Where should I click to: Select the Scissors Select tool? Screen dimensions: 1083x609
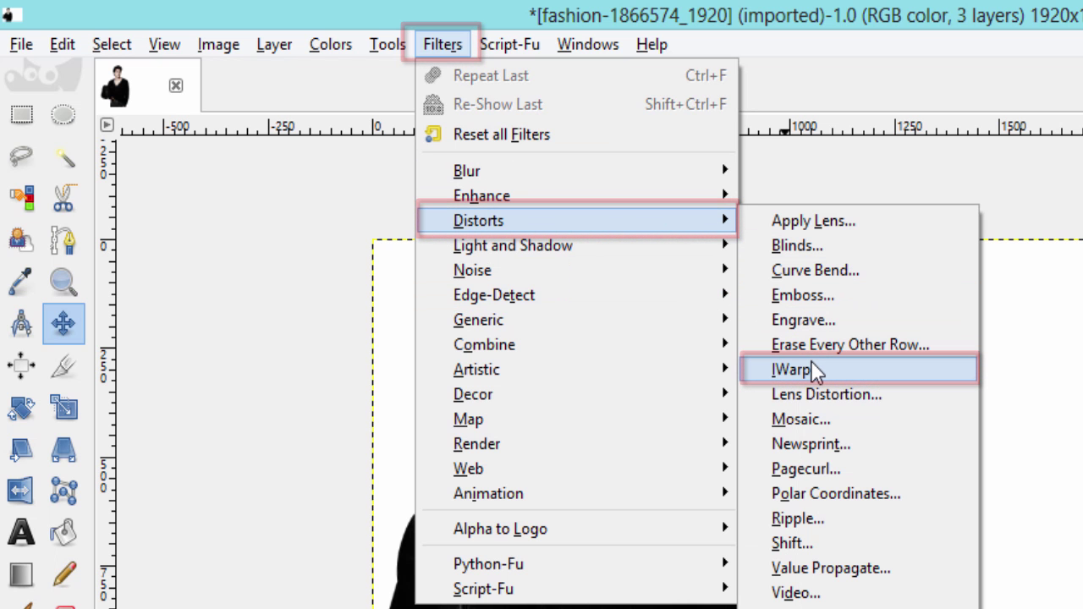tap(63, 198)
